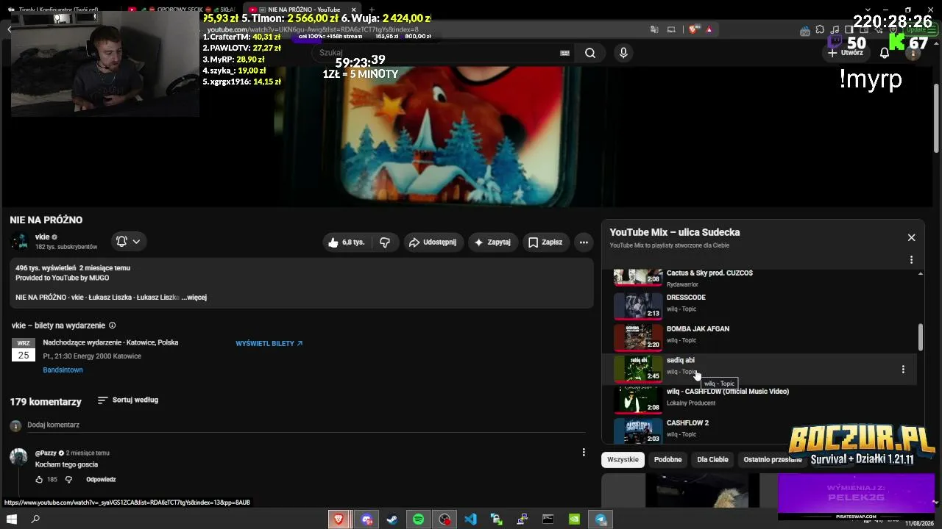
Task: Like the comment by @Pazzy
Action: 39,480
